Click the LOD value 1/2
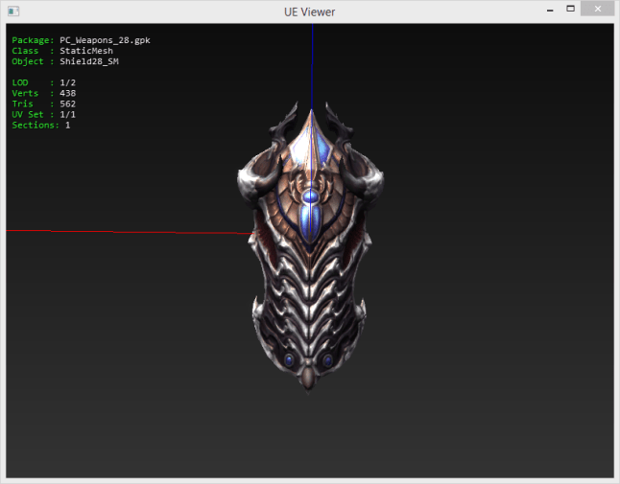 pyautogui.click(x=67, y=83)
